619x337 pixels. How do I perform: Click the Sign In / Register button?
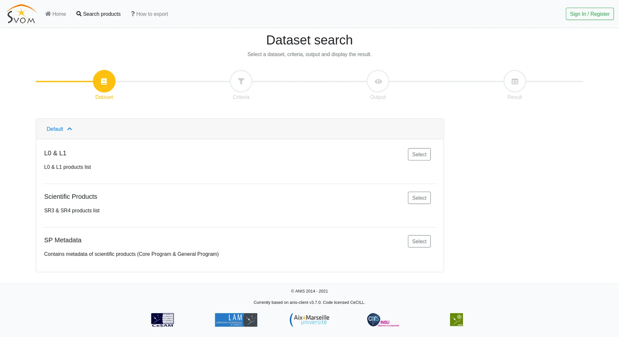click(x=590, y=14)
